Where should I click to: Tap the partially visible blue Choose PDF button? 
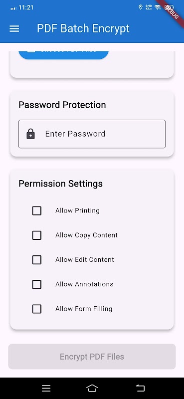point(64,55)
